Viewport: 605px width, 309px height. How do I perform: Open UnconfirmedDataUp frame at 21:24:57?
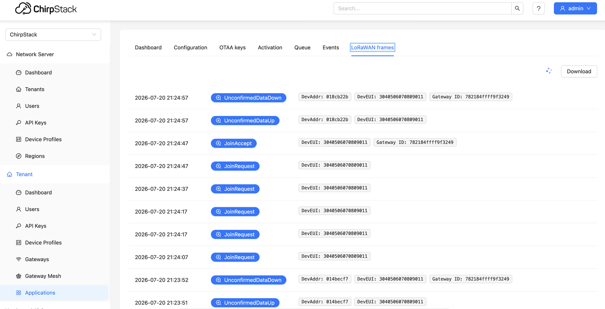click(x=245, y=121)
